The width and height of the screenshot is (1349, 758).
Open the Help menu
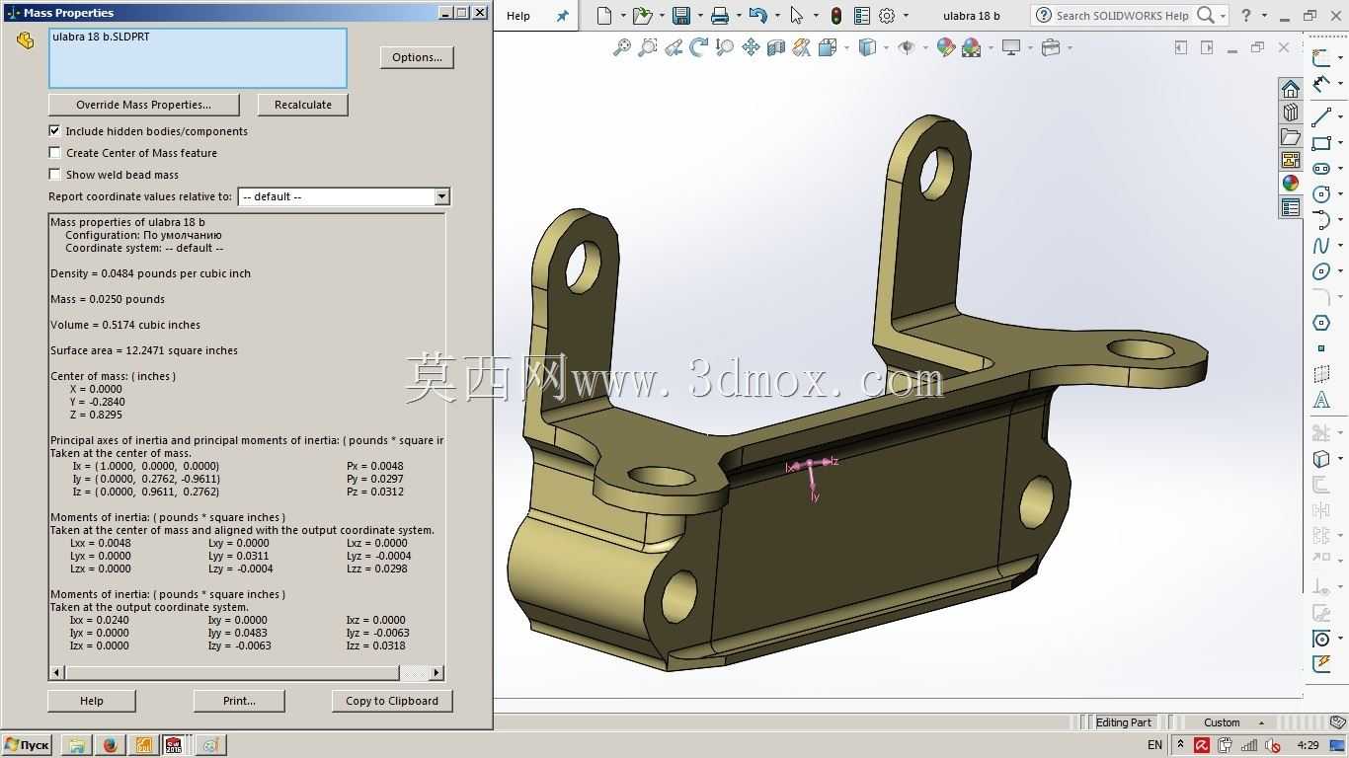click(x=518, y=16)
